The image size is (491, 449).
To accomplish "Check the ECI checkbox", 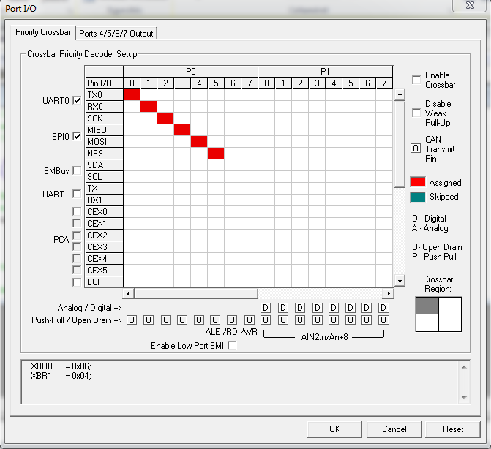I will (77, 282).
